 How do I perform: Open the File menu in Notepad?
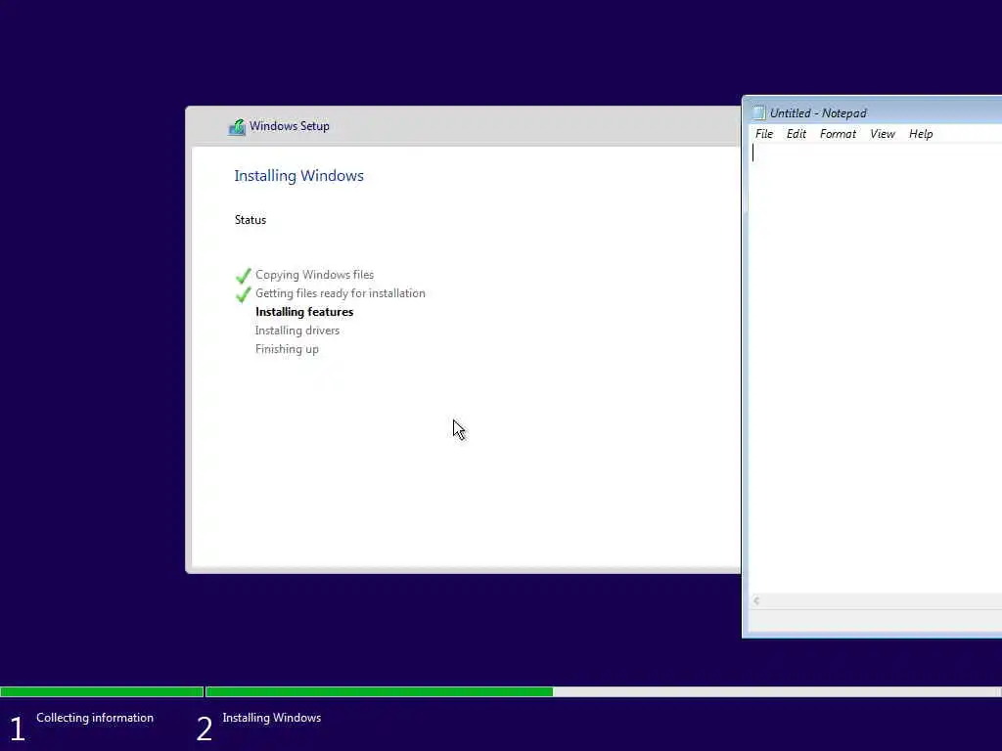click(x=763, y=134)
